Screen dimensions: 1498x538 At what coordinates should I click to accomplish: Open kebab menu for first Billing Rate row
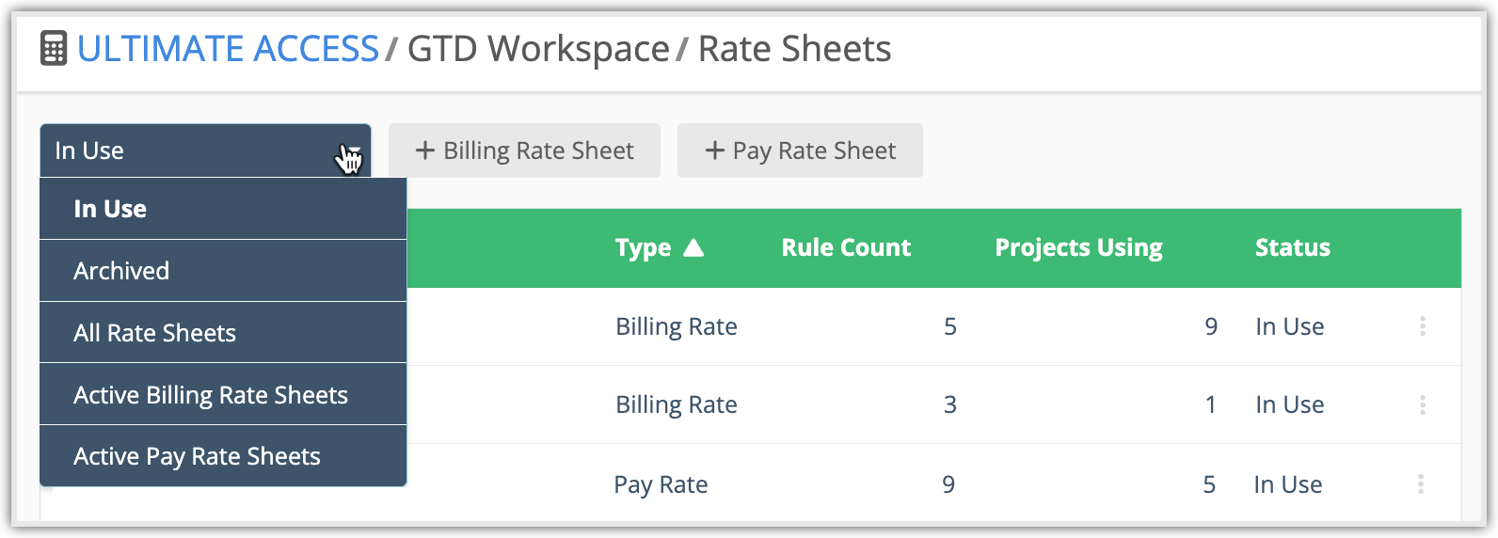click(x=1422, y=326)
